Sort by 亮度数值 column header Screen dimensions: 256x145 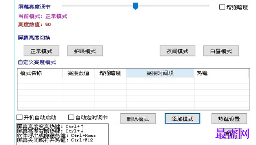click(x=78, y=73)
